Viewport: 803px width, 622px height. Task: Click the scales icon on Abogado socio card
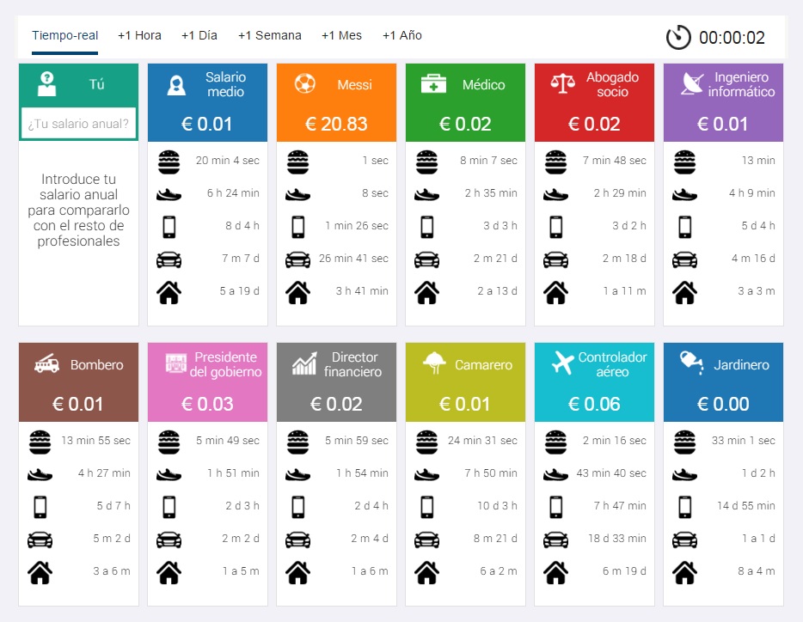coord(562,84)
